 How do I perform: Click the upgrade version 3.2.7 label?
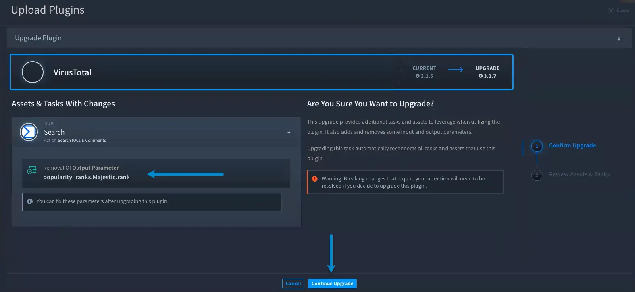[487, 76]
